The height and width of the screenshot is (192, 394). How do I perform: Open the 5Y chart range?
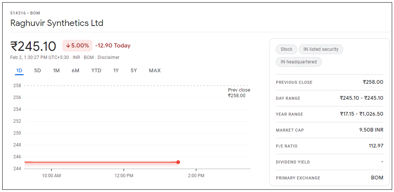click(134, 71)
